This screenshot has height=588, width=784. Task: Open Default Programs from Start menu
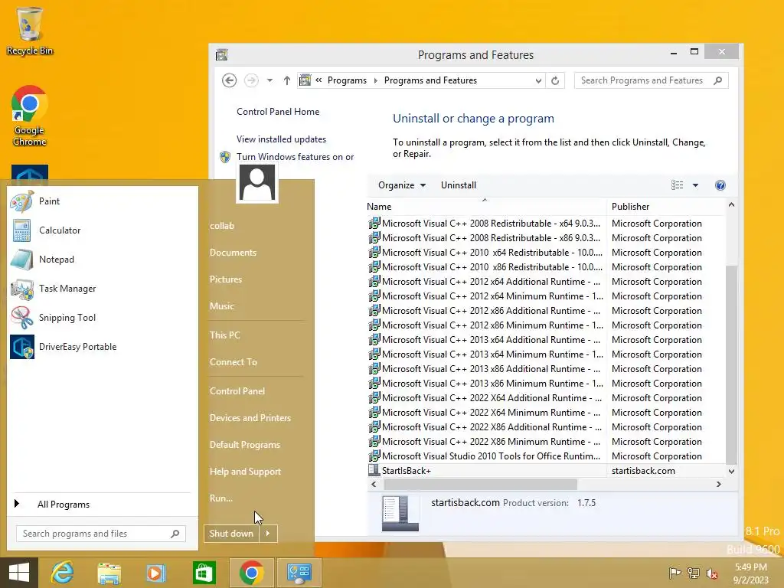pos(244,445)
